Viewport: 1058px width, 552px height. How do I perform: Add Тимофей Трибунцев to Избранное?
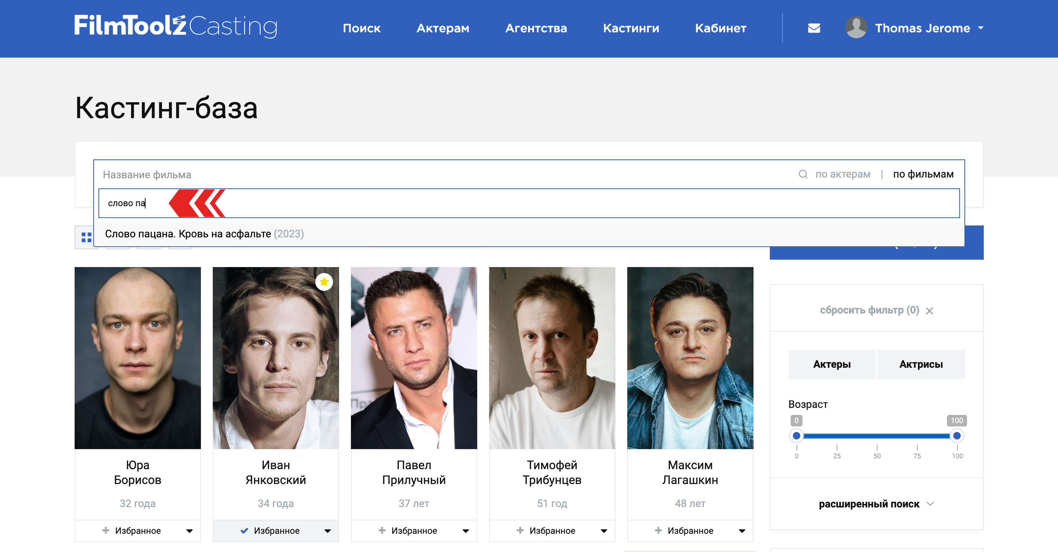546,530
